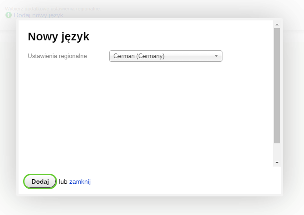The height and width of the screenshot is (215, 304).
Task: Click the word lub beside Dodaj
Action: (63, 181)
